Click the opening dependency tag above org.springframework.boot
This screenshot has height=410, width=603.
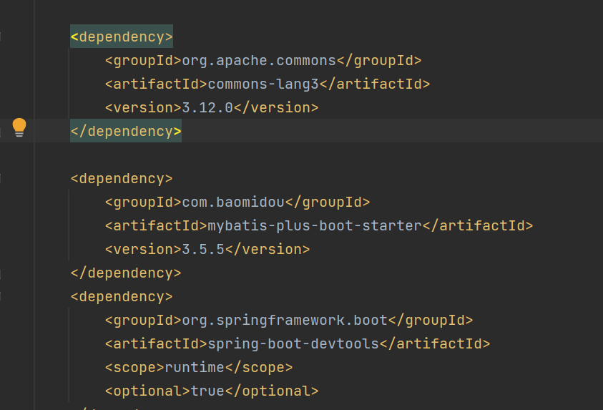[122, 296]
